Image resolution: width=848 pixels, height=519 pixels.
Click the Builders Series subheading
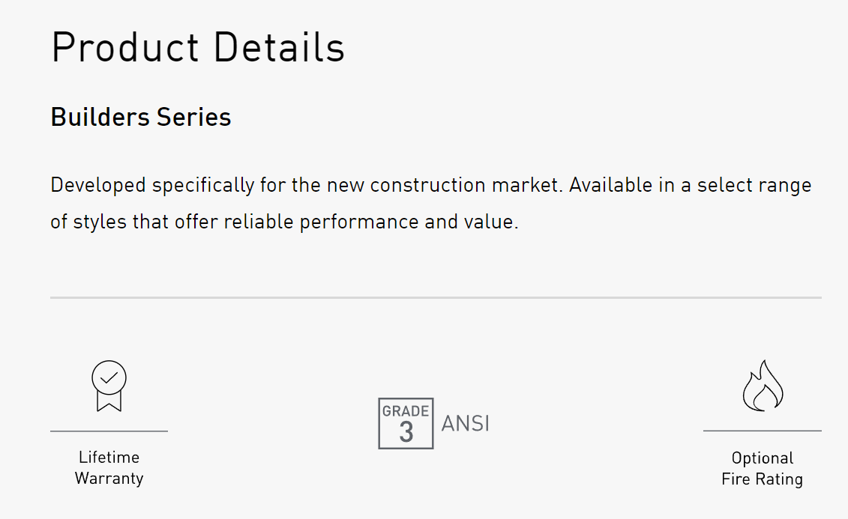141,117
